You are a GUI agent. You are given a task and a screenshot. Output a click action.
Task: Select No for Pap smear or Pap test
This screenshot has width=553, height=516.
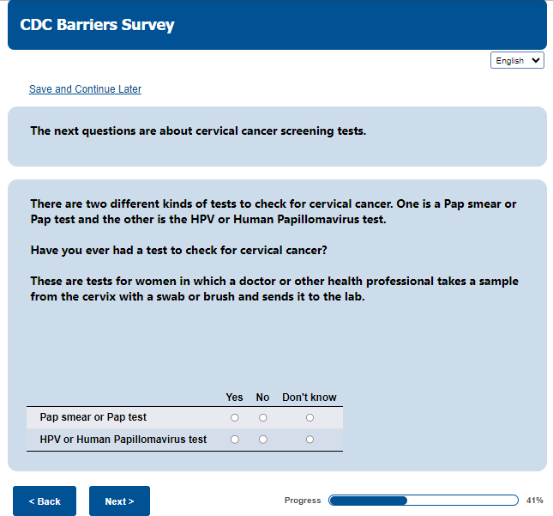point(262,418)
